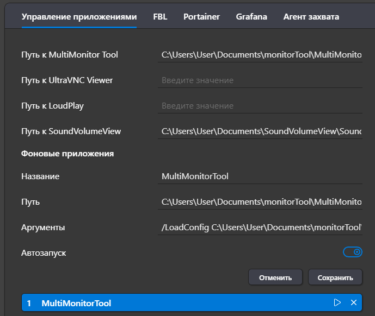The height and width of the screenshot is (316, 375).
Task: Edit the Название field with MultiMonitorTool
Action: [x=260, y=176]
